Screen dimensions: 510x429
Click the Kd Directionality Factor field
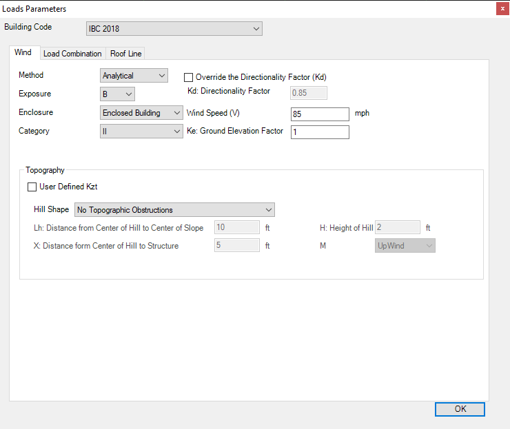click(308, 93)
